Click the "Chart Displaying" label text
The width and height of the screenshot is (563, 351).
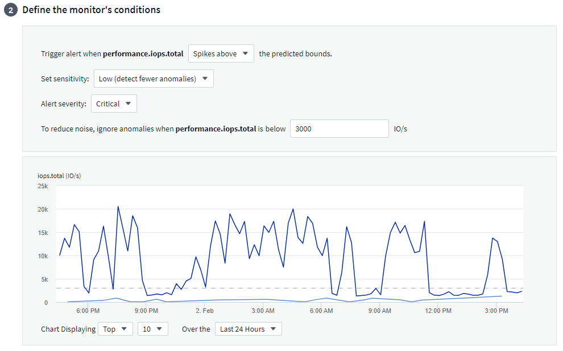point(68,329)
